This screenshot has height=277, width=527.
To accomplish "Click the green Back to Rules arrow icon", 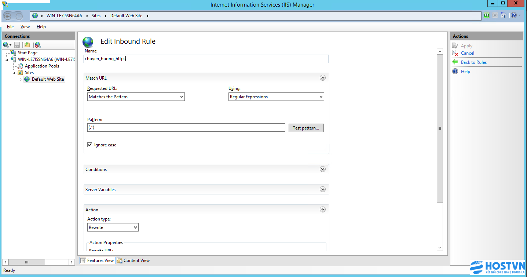I will click(455, 62).
